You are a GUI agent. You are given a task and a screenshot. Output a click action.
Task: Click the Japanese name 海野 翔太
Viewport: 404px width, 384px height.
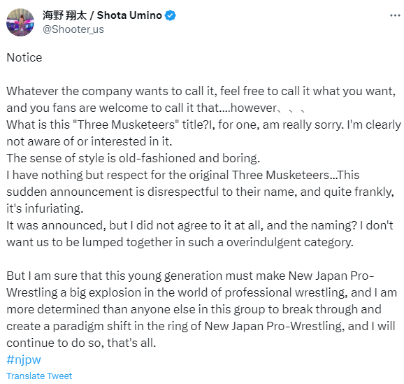click(x=64, y=15)
